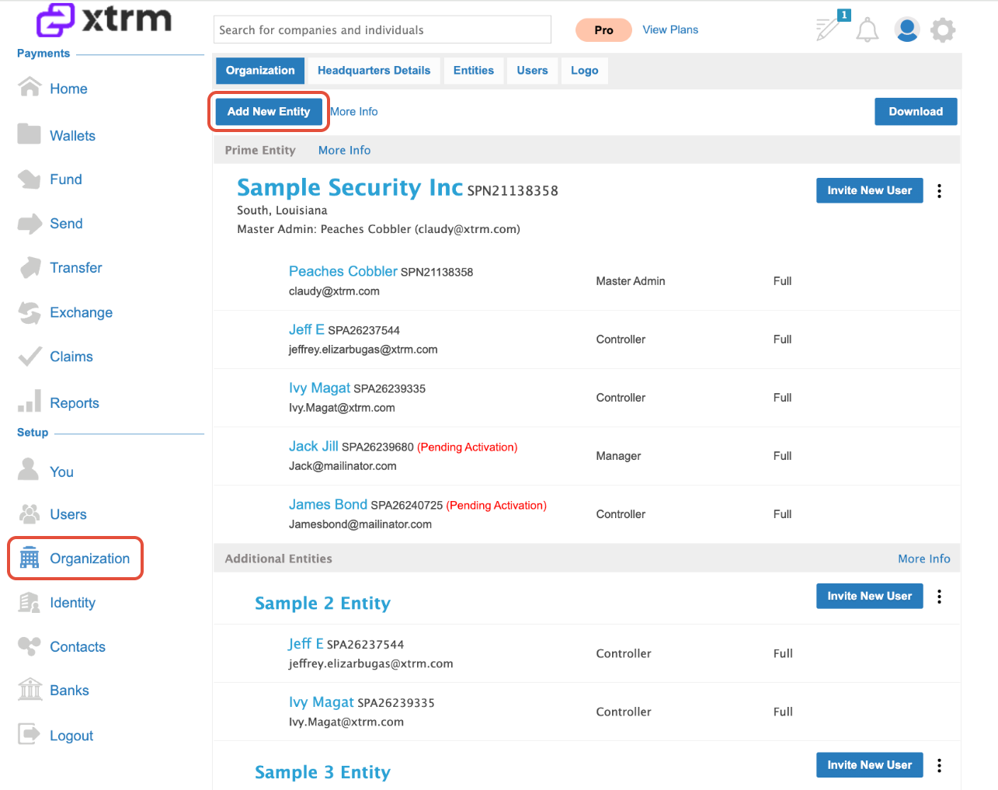Select the Logout sidebar link
Viewport: 998px width, 790px height.
(71, 736)
